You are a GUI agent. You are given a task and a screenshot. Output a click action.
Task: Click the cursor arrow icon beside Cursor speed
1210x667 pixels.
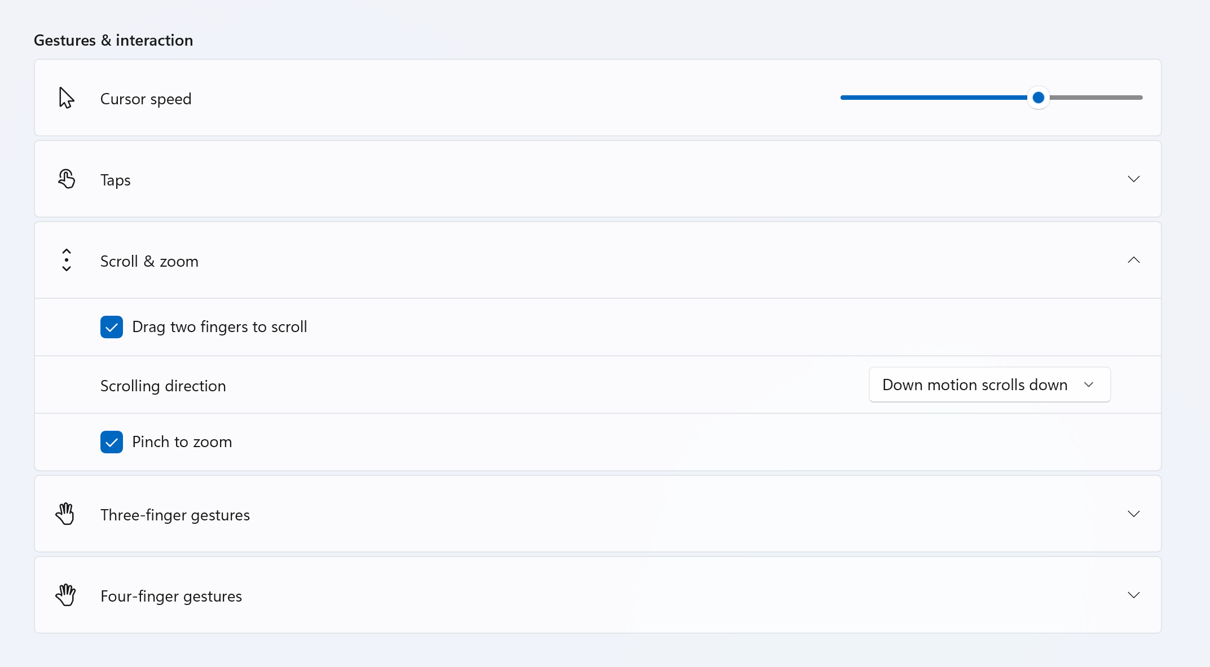(67, 98)
